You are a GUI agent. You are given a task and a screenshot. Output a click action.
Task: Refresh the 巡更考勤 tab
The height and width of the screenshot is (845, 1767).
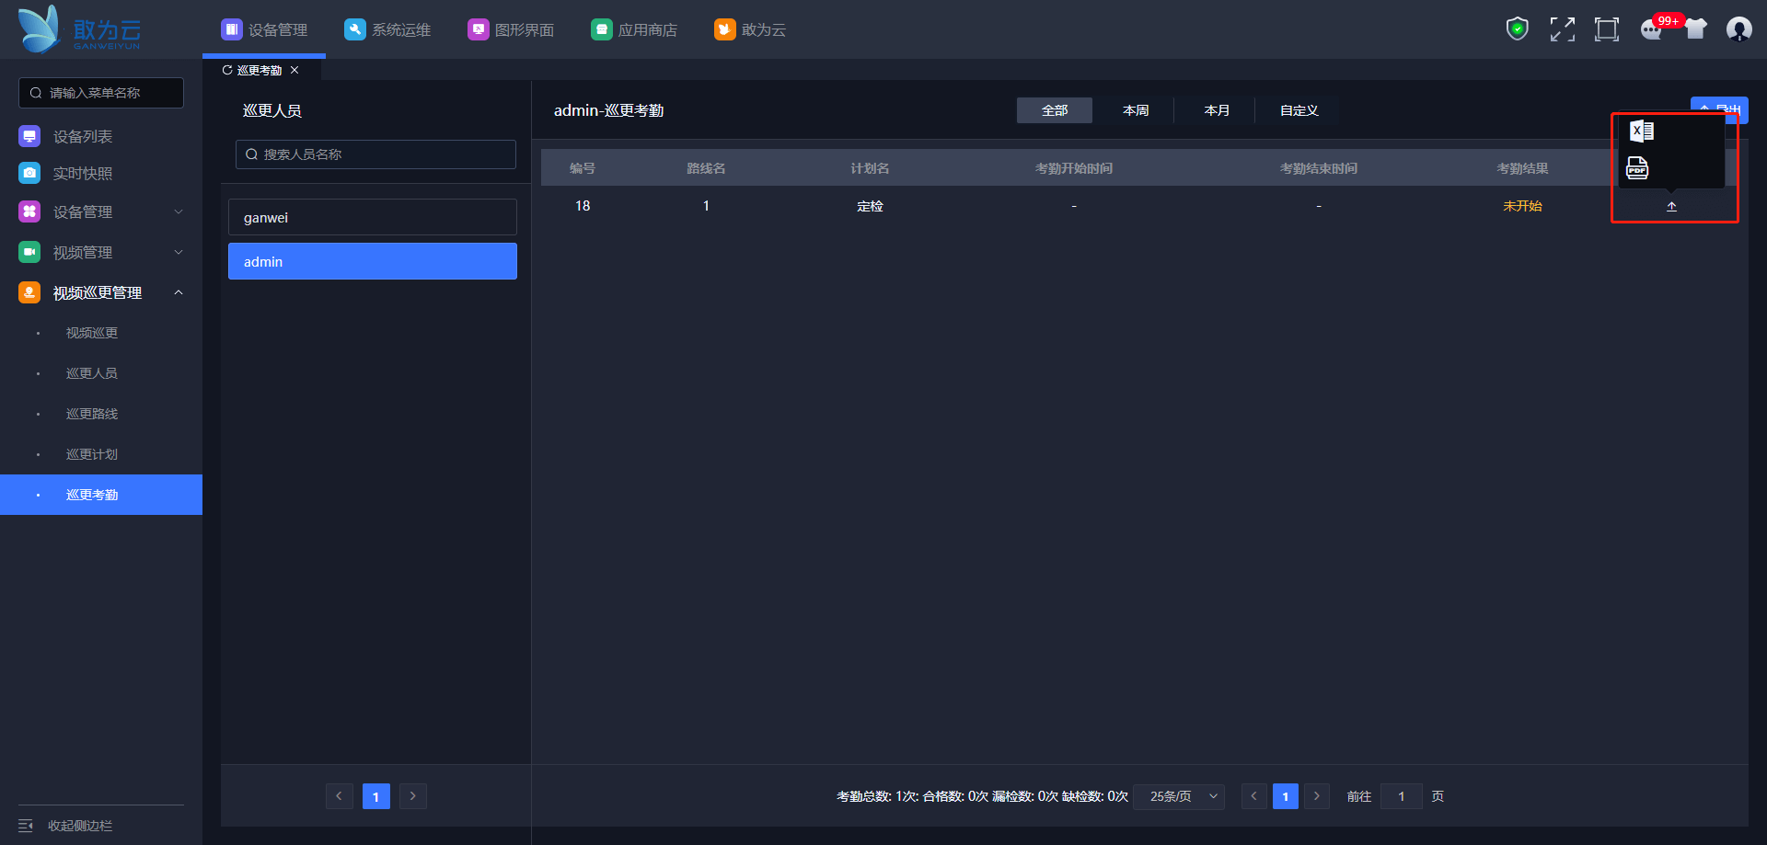(227, 70)
